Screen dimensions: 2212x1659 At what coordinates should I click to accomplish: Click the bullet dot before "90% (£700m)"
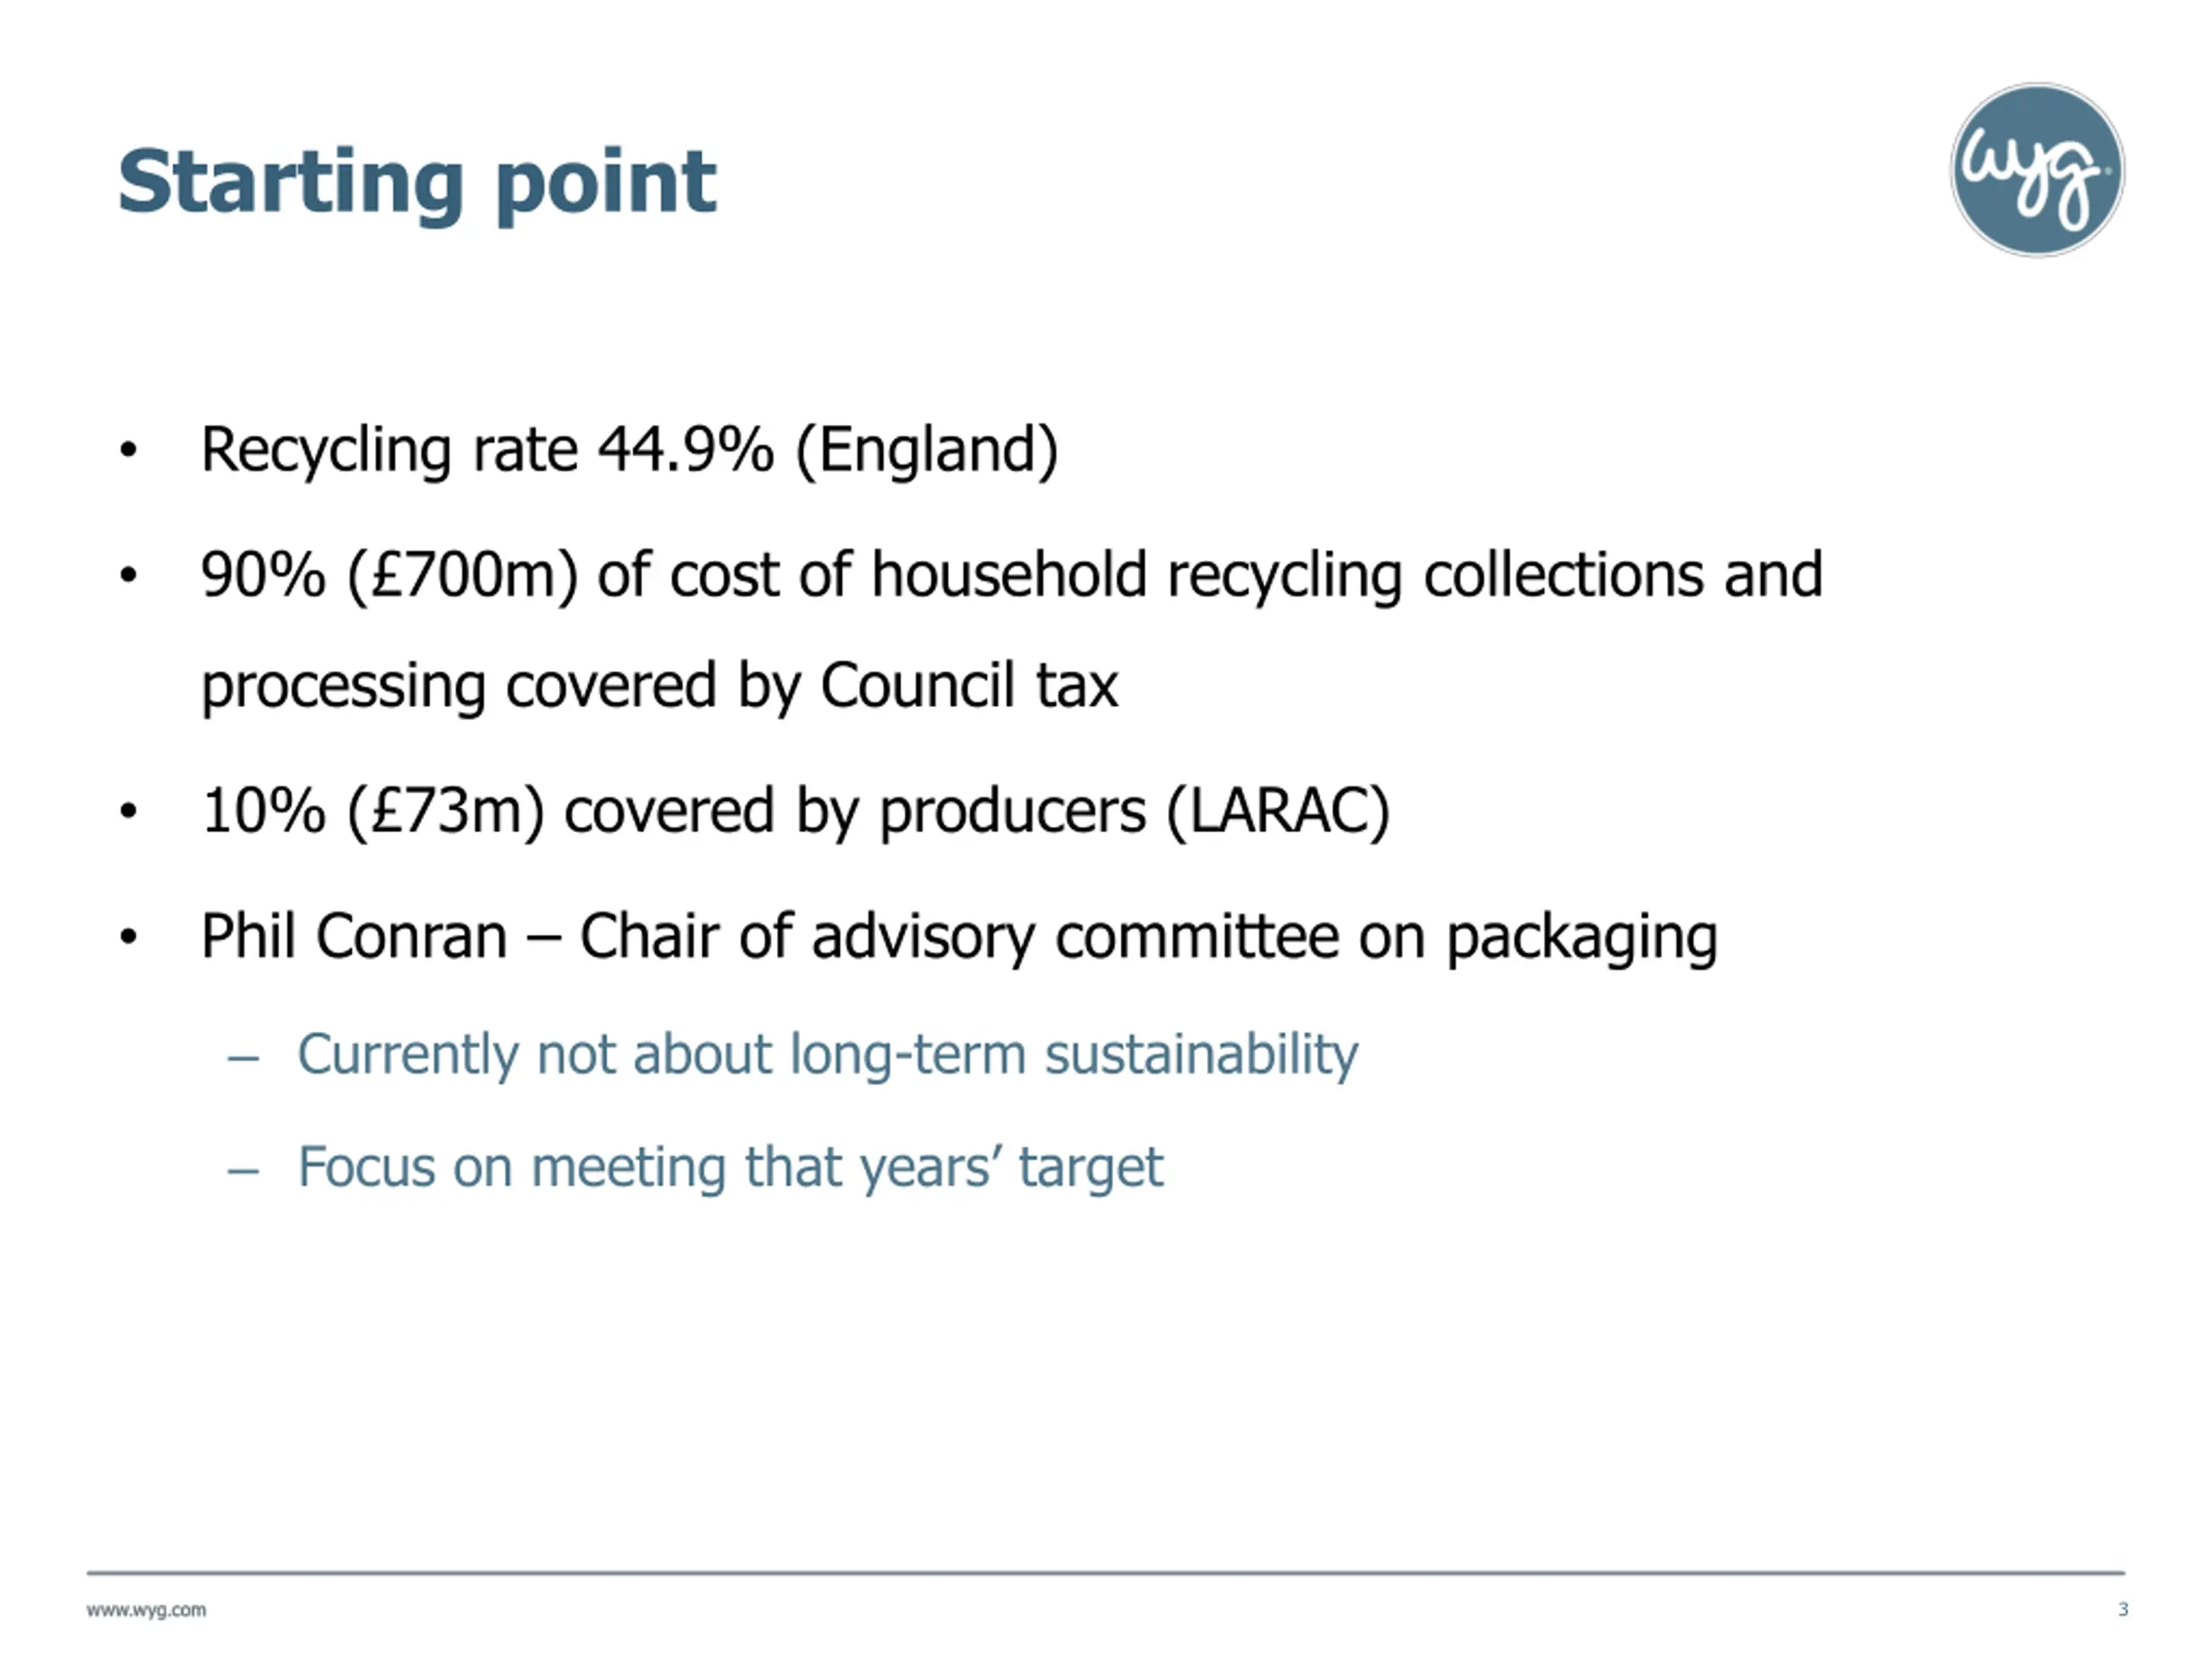coord(127,576)
